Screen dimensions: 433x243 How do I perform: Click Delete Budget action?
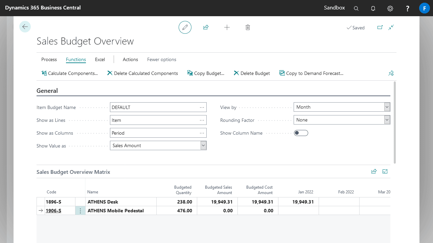(x=252, y=73)
